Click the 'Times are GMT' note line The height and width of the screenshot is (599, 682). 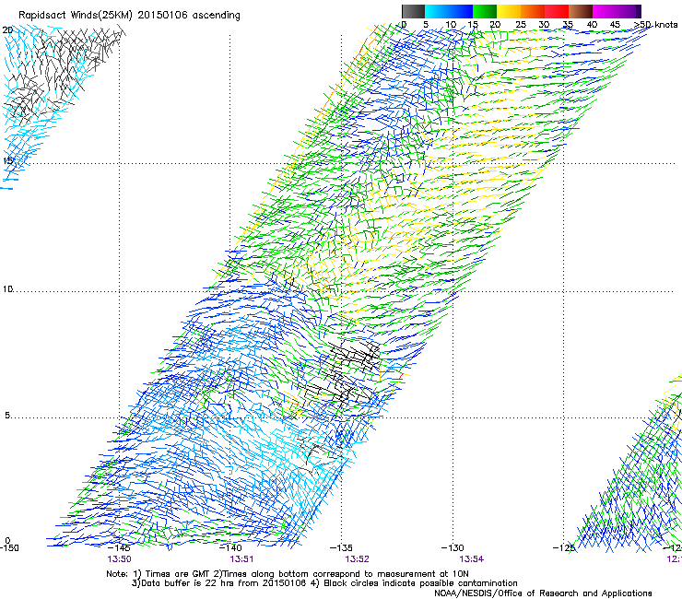tap(288, 574)
